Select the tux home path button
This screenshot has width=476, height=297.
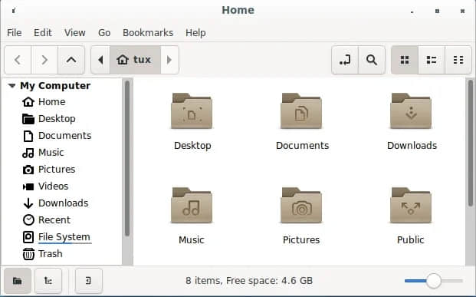click(135, 60)
